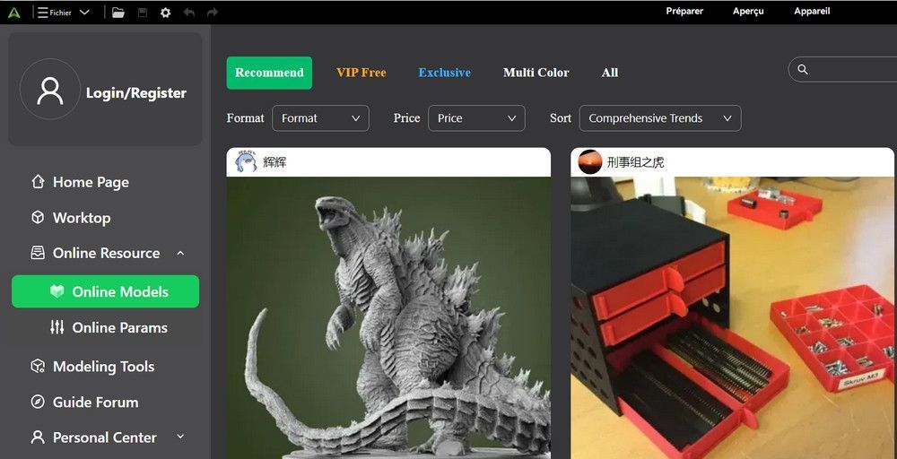The height and width of the screenshot is (459, 897).
Task: Click Login/Register link
Action: click(x=136, y=92)
